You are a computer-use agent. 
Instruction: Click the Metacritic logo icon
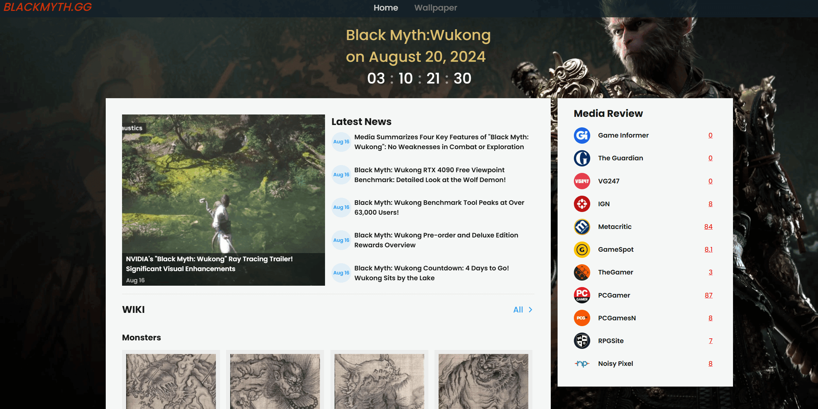pyautogui.click(x=582, y=227)
